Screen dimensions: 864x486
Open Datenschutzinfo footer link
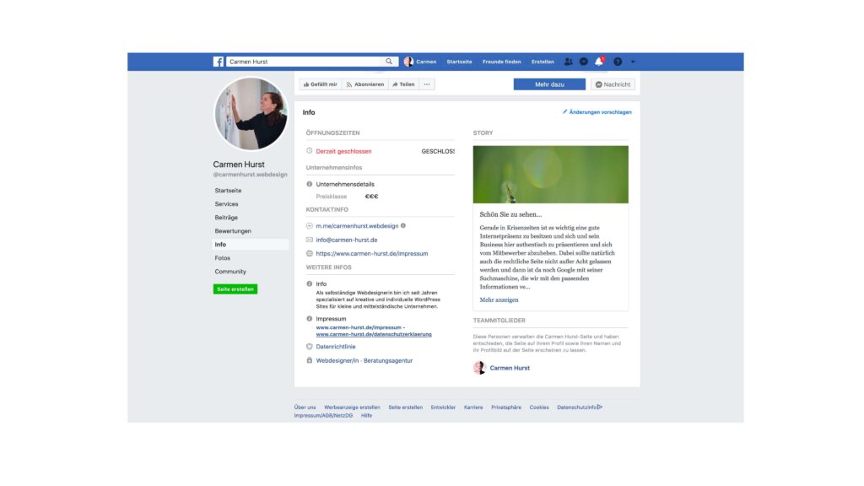point(577,408)
